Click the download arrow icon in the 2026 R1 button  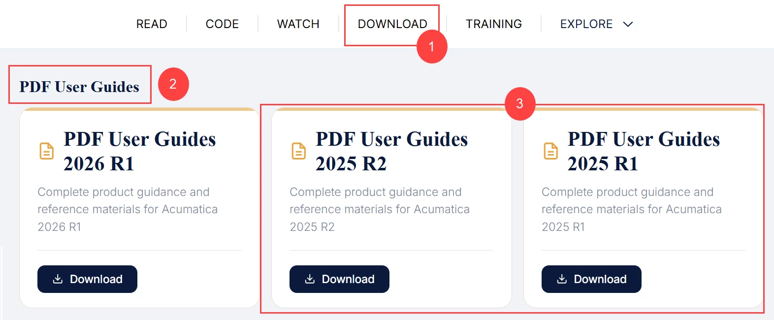tap(58, 279)
